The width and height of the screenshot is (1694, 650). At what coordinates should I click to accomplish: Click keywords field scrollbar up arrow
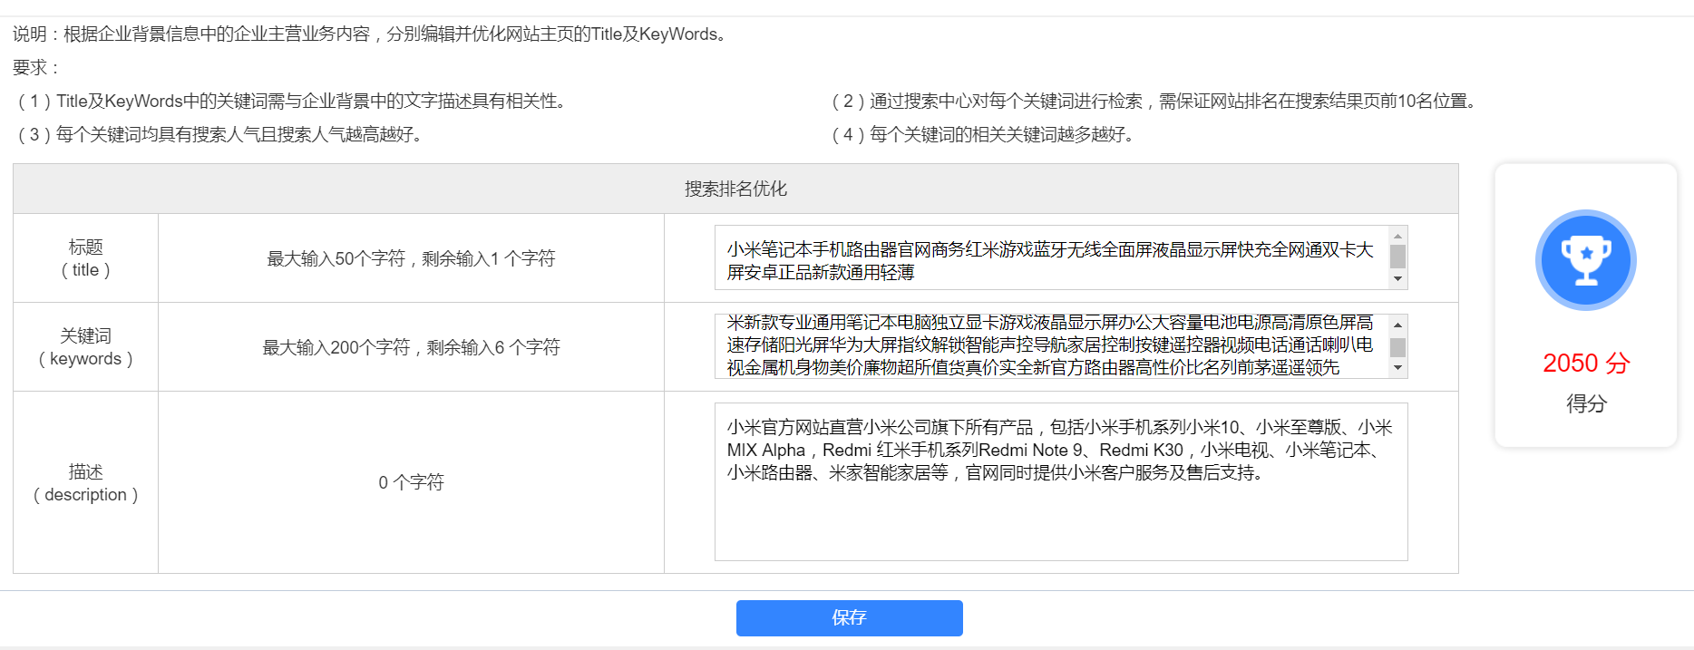(x=1398, y=325)
